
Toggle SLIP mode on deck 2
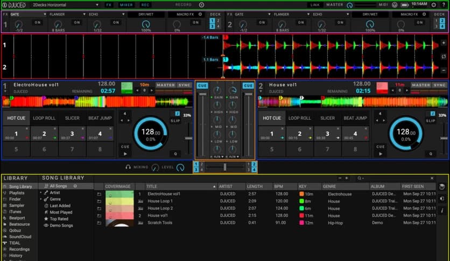430,121
